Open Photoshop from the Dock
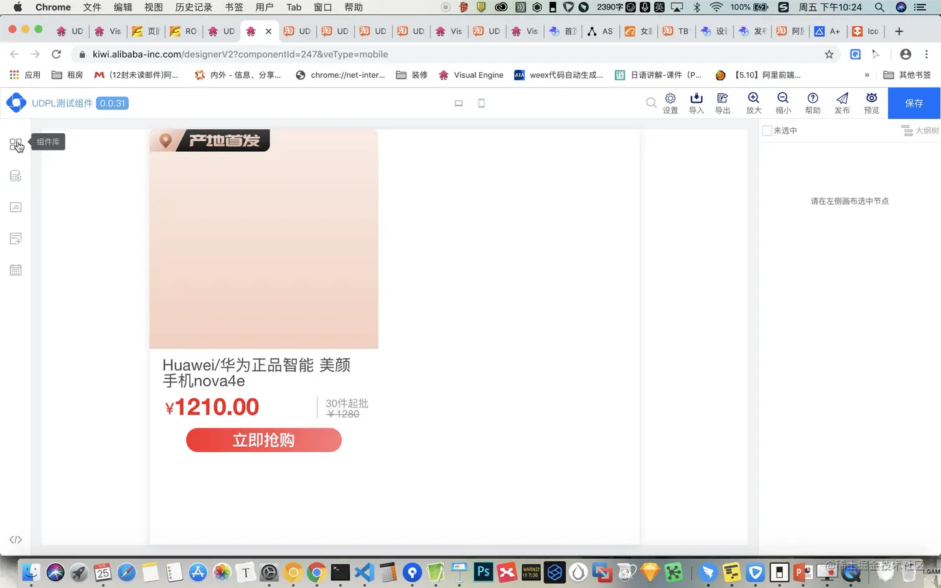 (483, 572)
